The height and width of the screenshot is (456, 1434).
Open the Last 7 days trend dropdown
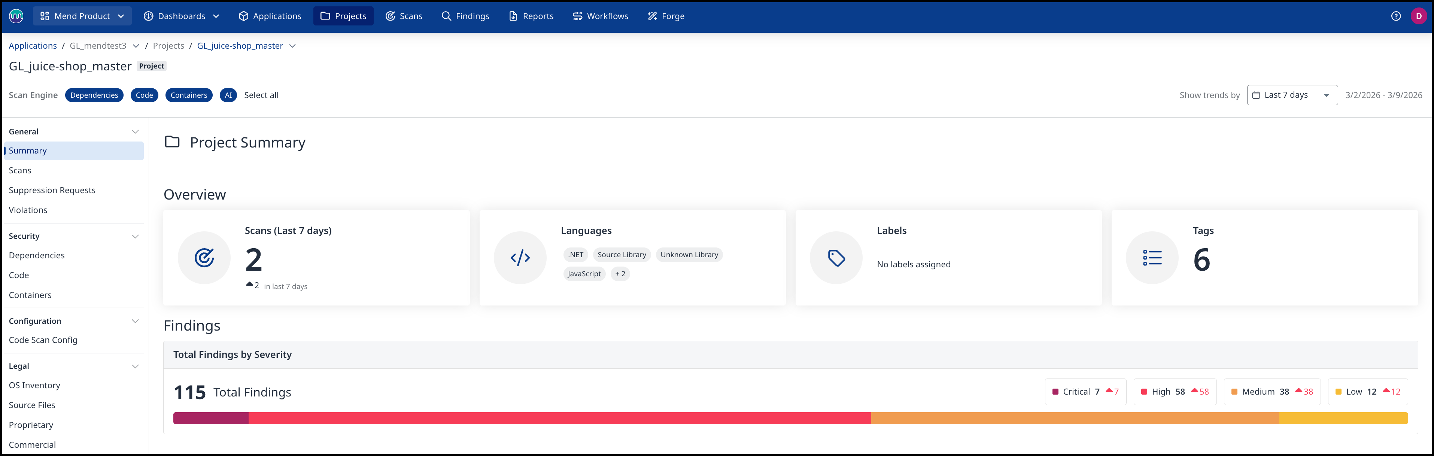pos(1292,95)
